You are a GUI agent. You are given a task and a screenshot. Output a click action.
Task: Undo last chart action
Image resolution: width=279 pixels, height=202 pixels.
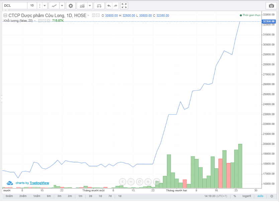(109, 6)
